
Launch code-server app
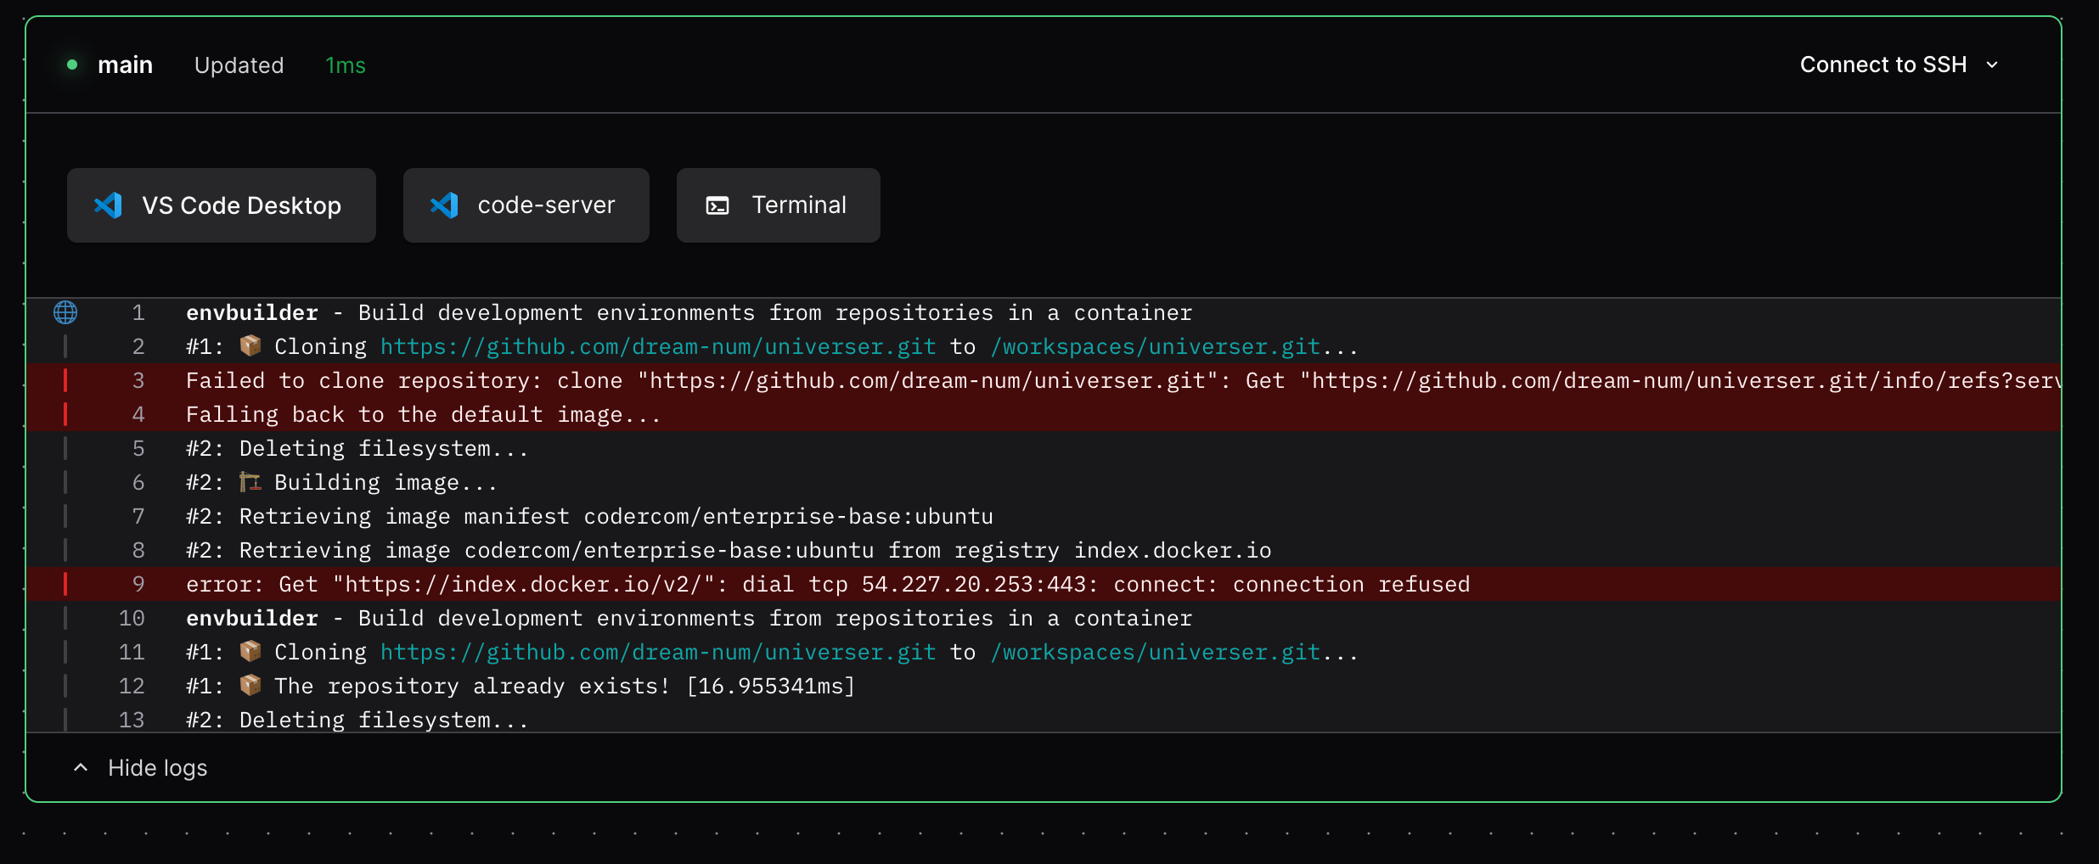tap(526, 205)
